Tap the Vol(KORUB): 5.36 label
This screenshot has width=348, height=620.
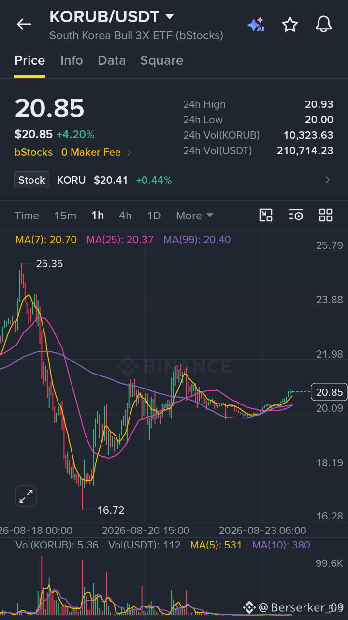click(x=57, y=545)
